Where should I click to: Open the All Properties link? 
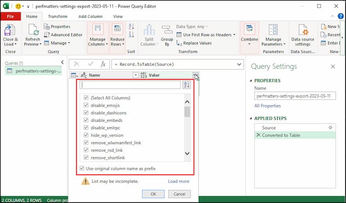267,106
